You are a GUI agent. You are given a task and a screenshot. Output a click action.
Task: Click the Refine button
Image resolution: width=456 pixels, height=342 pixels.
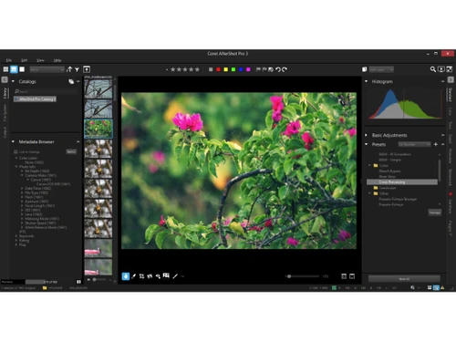click(x=71, y=151)
